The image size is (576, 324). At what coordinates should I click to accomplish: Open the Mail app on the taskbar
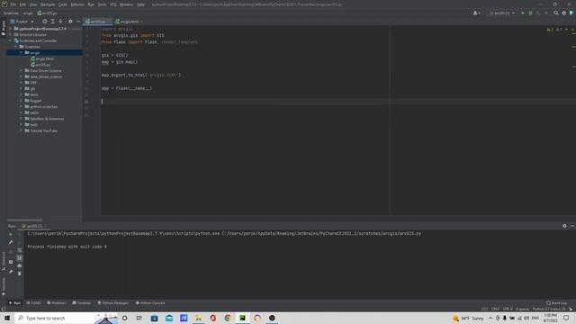(169, 318)
